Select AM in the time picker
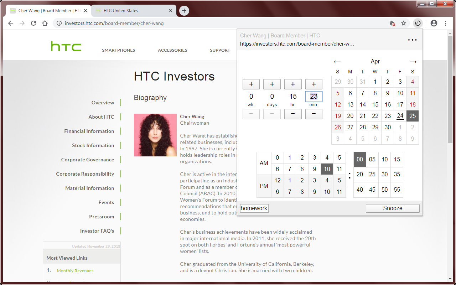 (264, 163)
